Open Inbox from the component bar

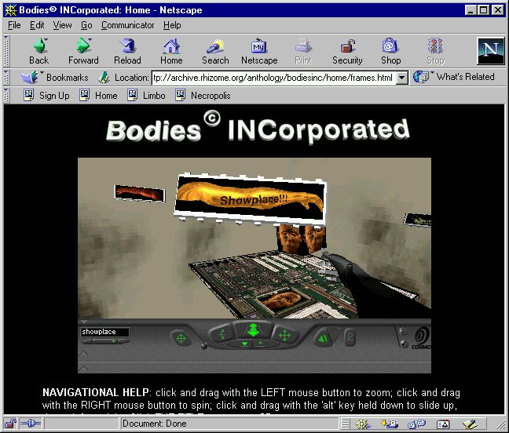390,424
